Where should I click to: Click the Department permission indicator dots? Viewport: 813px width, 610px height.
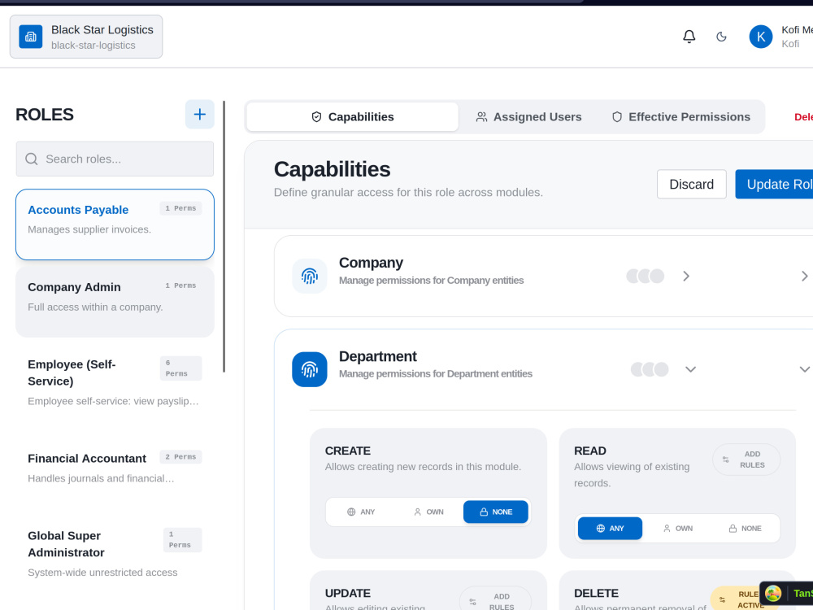tap(649, 369)
